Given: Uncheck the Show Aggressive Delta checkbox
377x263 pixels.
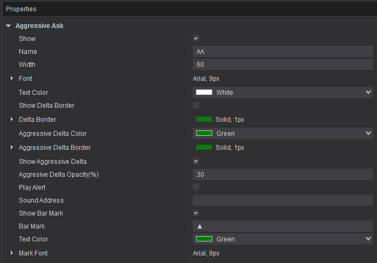Looking at the screenshot, I should point(196,161).
